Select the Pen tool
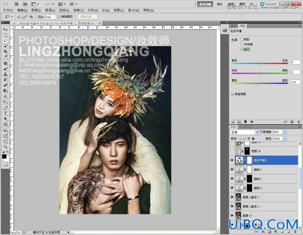The width and height of the screenshot is (303, 235). click(5, 108)
